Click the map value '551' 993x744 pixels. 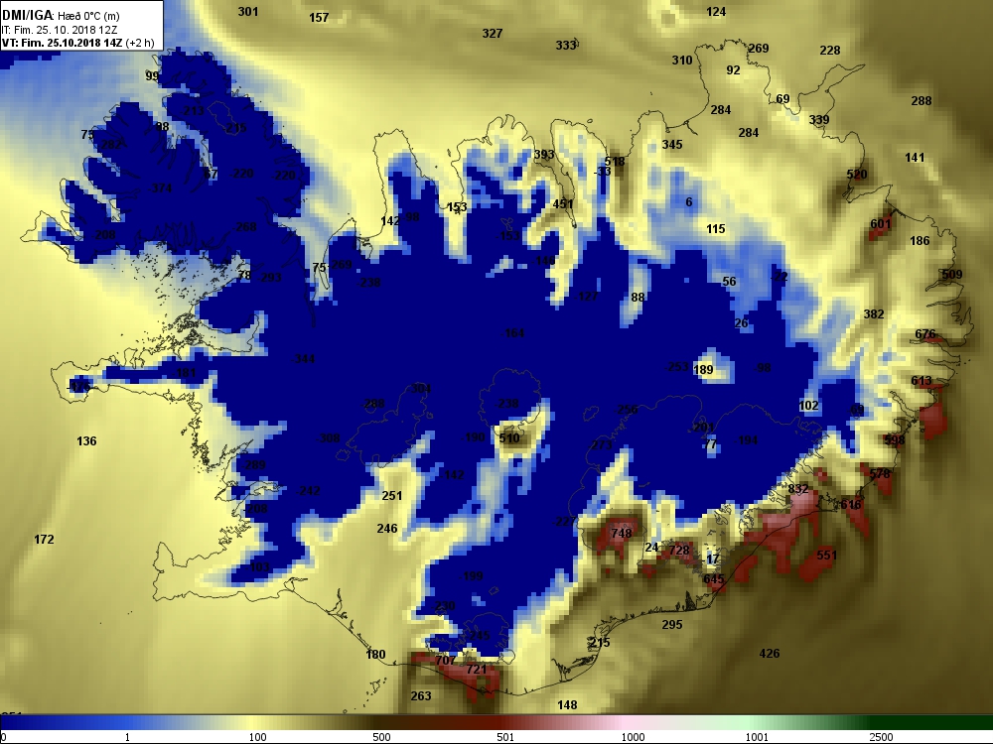pos(826,555)
